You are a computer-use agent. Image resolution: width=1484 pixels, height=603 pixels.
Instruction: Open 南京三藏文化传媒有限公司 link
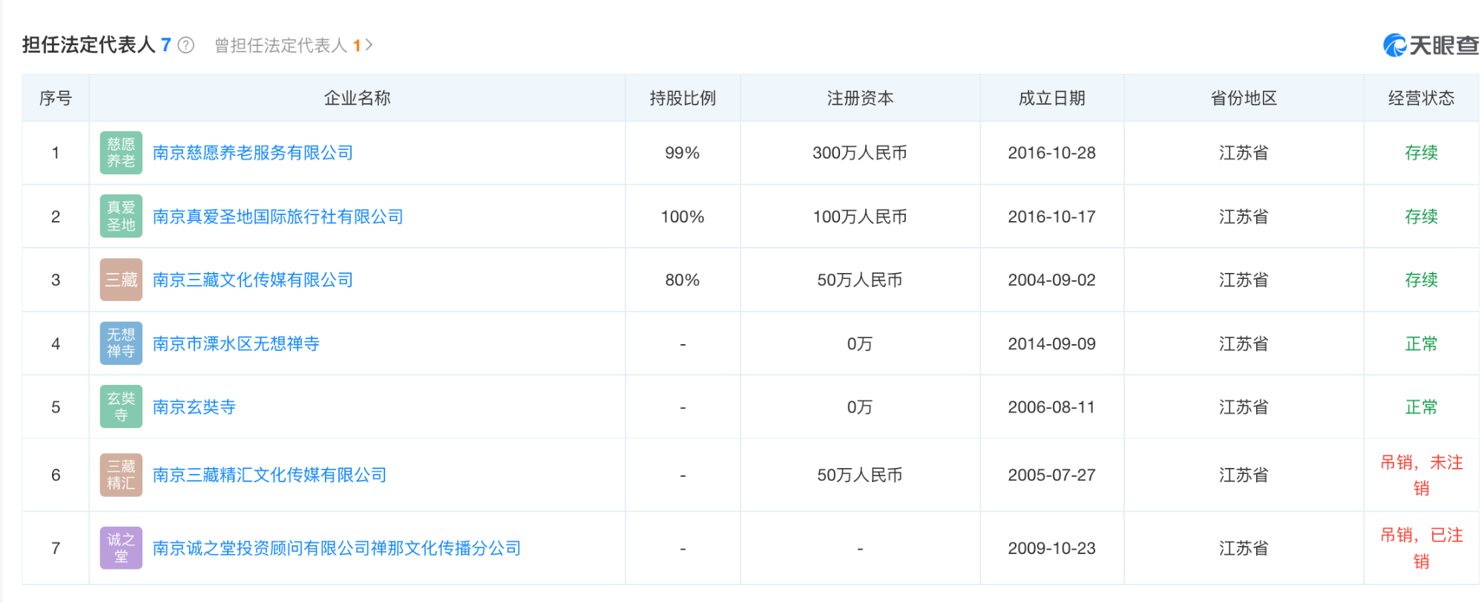click(253, 280)
